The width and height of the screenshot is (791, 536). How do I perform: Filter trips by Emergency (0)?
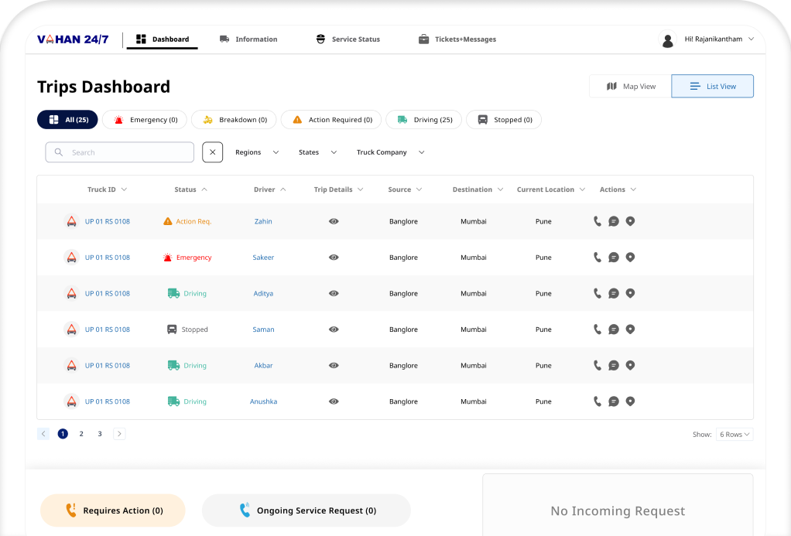point(145,120)
